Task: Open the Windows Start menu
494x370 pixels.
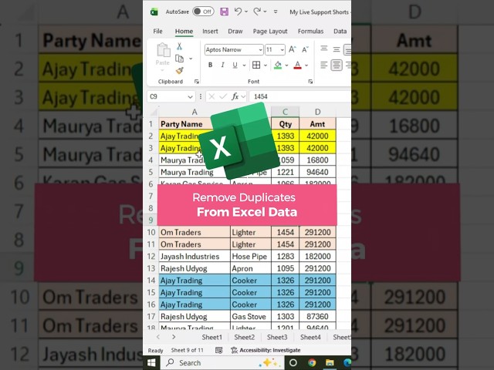Action: (x=151, y=363)
